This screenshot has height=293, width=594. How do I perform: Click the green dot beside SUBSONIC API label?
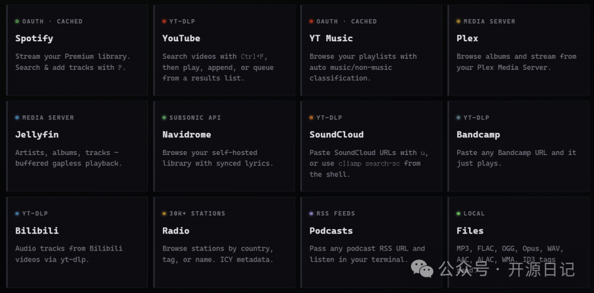click(164, 118)
